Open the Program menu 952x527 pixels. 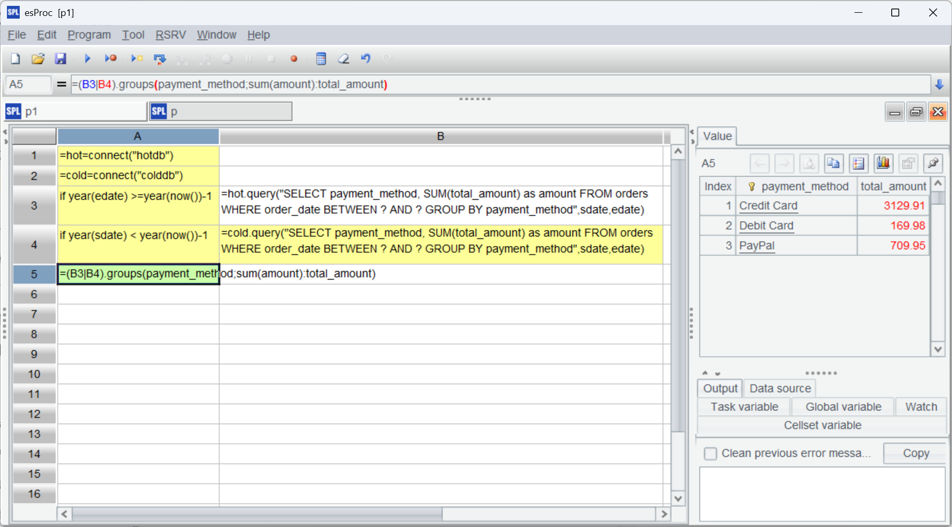point(89,35)
